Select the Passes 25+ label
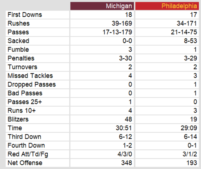The height and width of the screenshot is (169, 201). click(24, 102)
